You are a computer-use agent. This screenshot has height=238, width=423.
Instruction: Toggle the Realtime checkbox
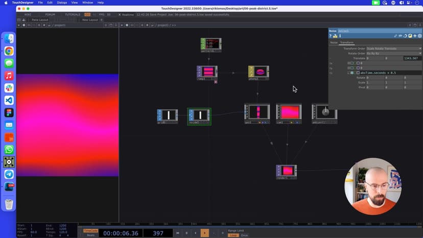click(120, 14)
